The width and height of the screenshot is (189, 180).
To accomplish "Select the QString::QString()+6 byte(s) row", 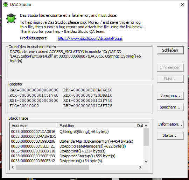I will pyautogui.click(x=77, y=132).
